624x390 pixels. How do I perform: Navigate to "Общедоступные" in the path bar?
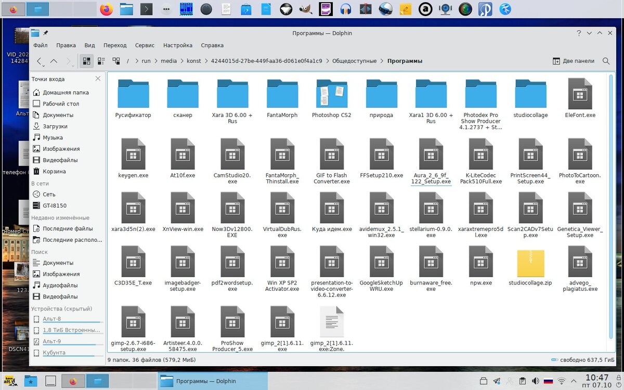[354, 61]
